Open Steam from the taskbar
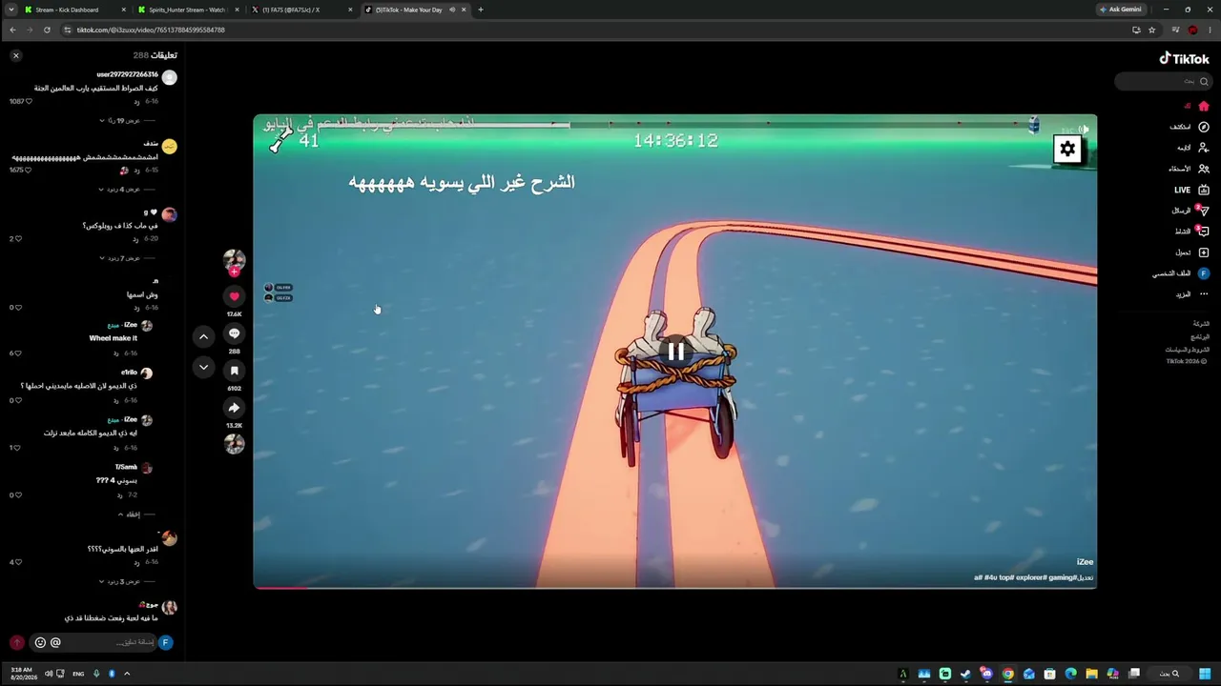The image size is (1221, 686). 965,674
